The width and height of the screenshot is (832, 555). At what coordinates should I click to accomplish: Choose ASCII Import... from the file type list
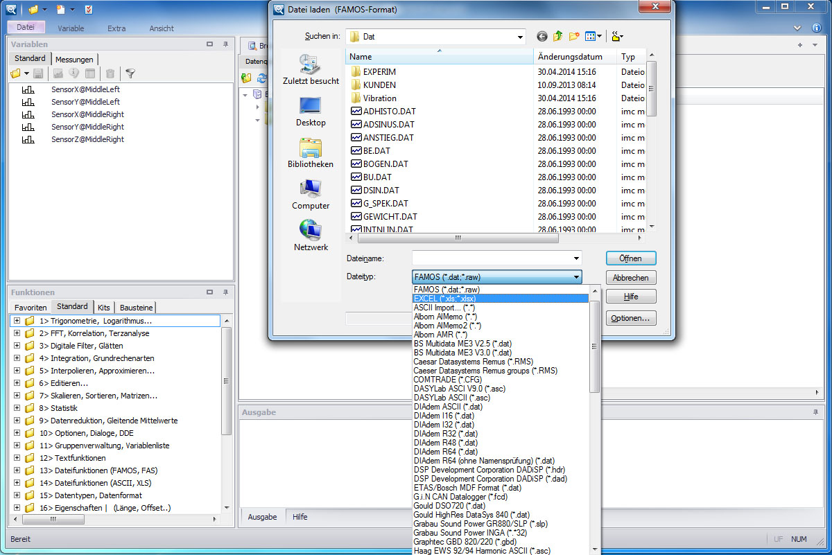tap(500, 308)
